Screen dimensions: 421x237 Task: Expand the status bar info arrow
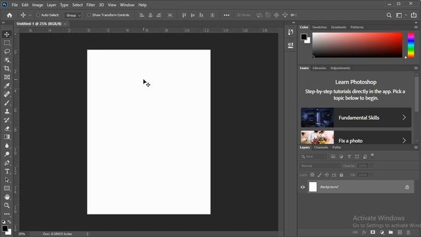87,234
